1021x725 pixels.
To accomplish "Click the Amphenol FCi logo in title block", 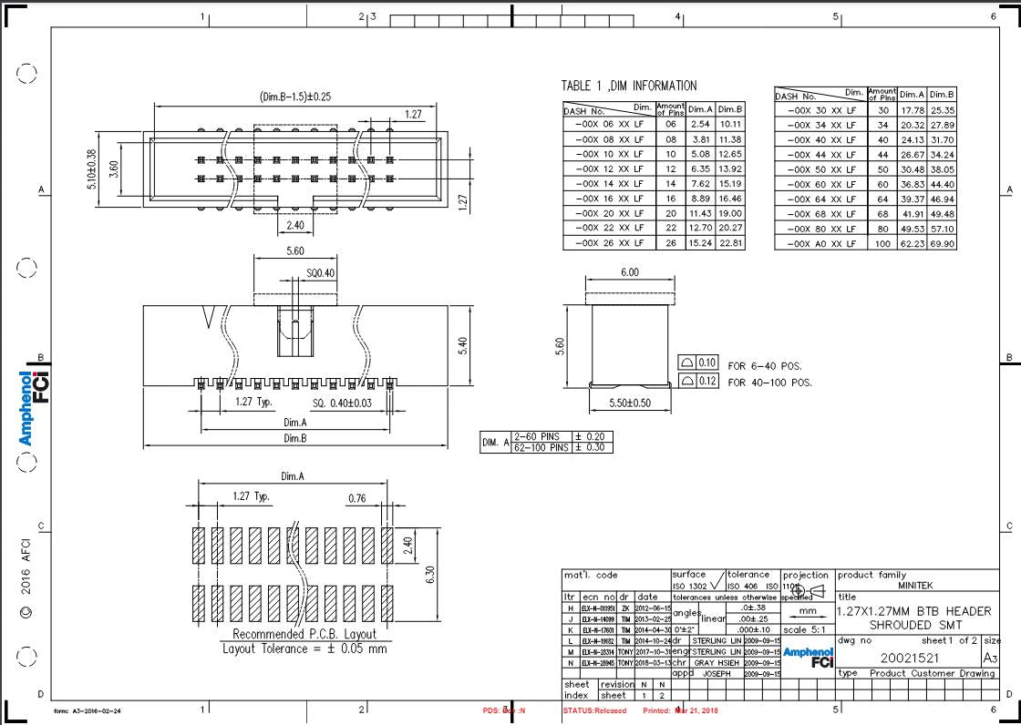I will tap(808, 658).
